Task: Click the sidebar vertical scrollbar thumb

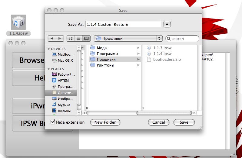Action: click(79, 78)
